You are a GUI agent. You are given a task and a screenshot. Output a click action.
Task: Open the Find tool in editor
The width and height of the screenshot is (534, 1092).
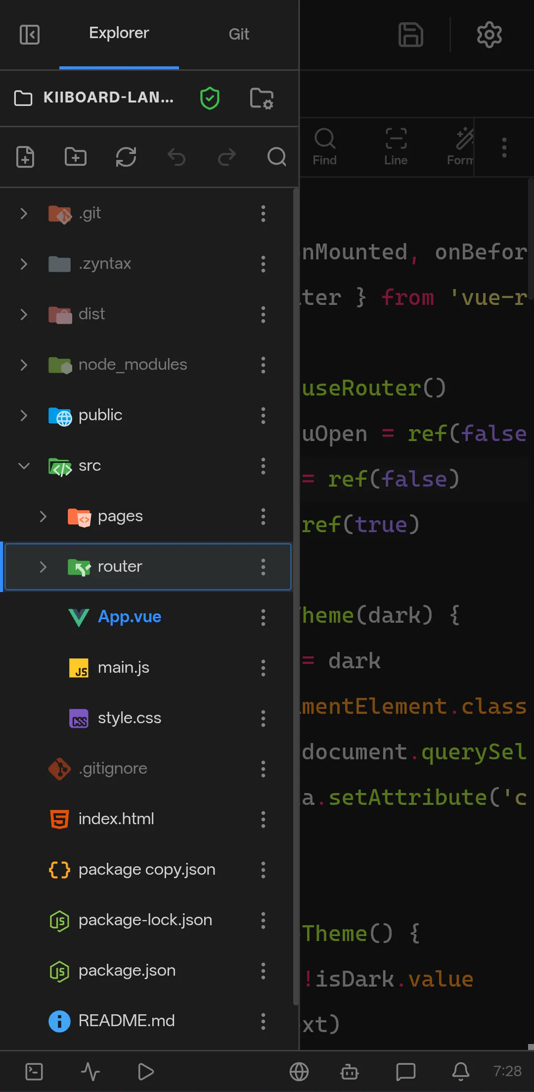(x=325, y=147)
